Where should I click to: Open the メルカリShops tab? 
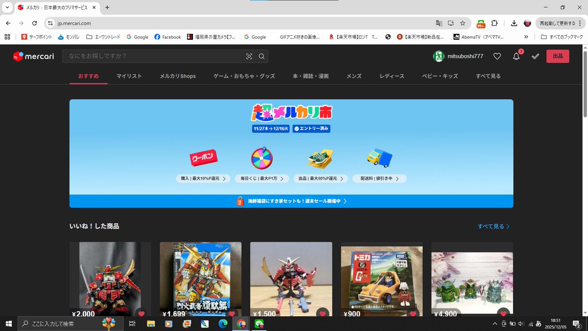coord(177,76)
